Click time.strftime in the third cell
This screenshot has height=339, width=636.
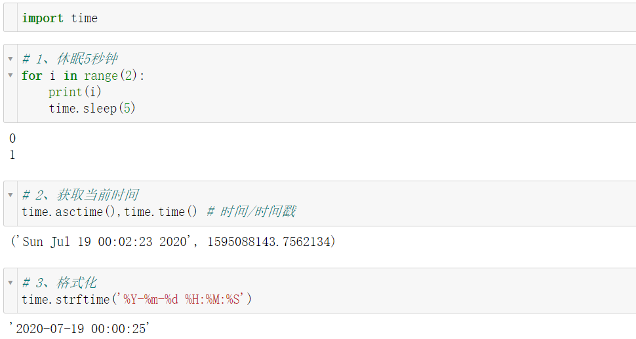coord(66,299)
